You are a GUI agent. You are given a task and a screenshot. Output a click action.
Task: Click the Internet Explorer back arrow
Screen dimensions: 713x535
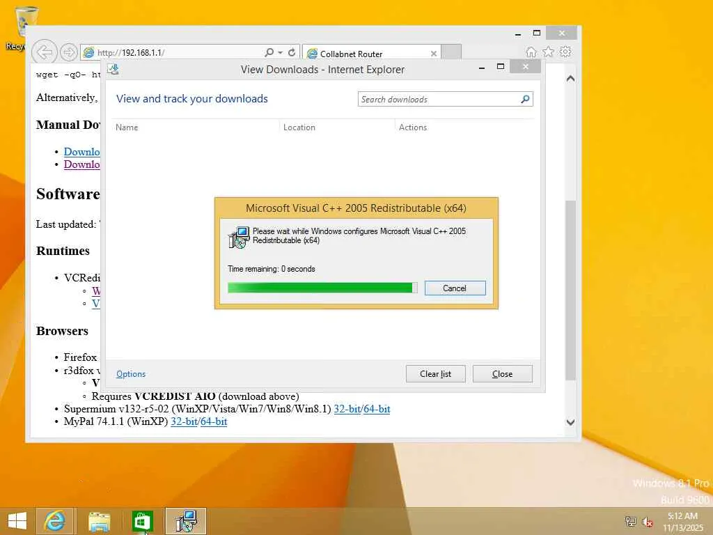tap(44, 52)
